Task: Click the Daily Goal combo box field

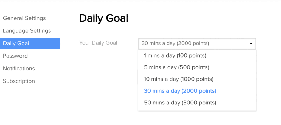Action: click(192, 43)
